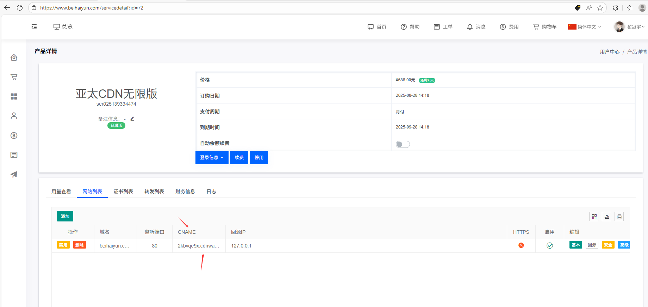This screenshot has width=648, height=307.
Task: Toggle the HTTPS status icon for beihaiyun domain
Action: [521, 245]
